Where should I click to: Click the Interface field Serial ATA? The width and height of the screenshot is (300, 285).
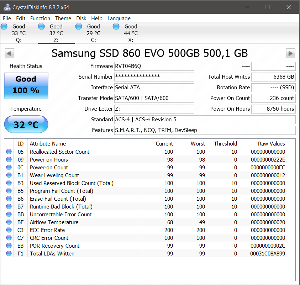tap(154, 88)
